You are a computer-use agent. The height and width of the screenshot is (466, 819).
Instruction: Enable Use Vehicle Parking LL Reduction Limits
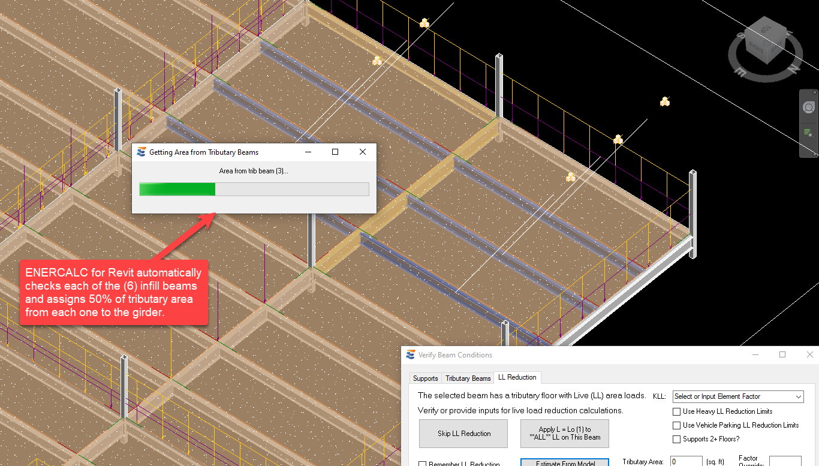pyautogui.click(x=677, y=425)
